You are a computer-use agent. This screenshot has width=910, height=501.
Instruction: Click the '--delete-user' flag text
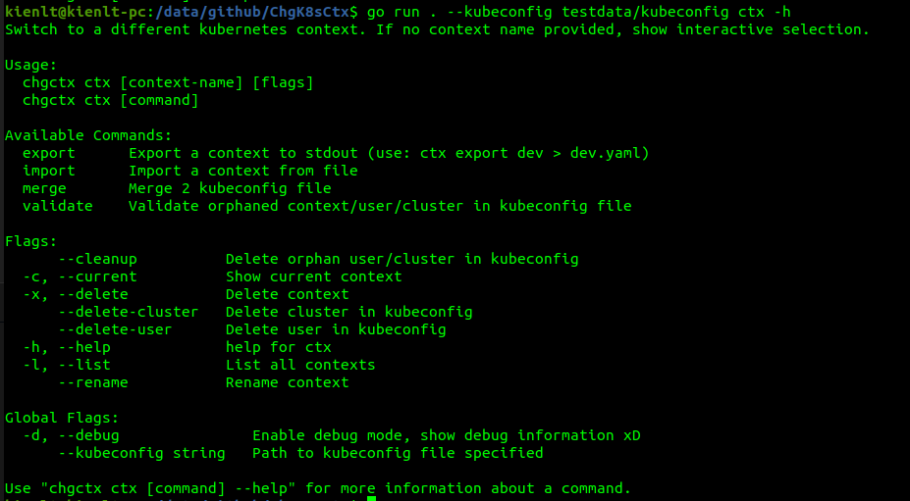coord(115,329)
